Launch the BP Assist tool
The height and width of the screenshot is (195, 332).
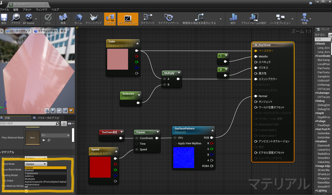[x=29, y=19]
